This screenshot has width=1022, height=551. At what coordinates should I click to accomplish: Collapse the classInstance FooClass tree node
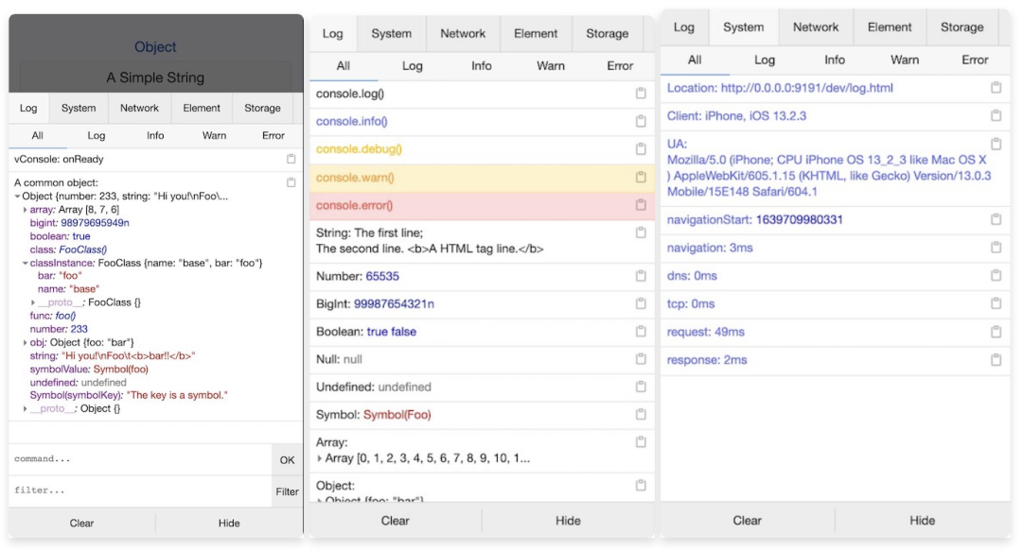(26, 262)
